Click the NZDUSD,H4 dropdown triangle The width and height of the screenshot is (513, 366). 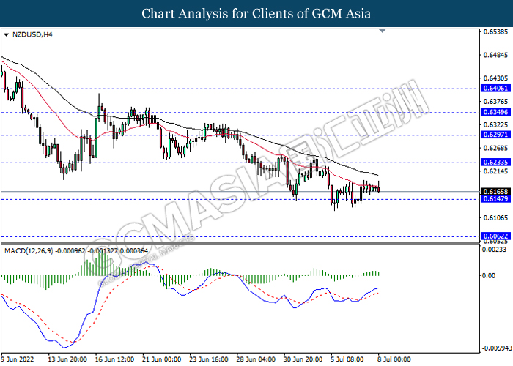pyautogui.click(x=6, y=34)
